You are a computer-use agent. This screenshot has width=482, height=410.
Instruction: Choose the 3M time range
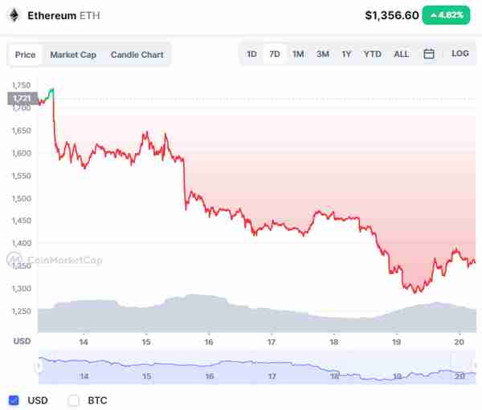click(323, 55)
